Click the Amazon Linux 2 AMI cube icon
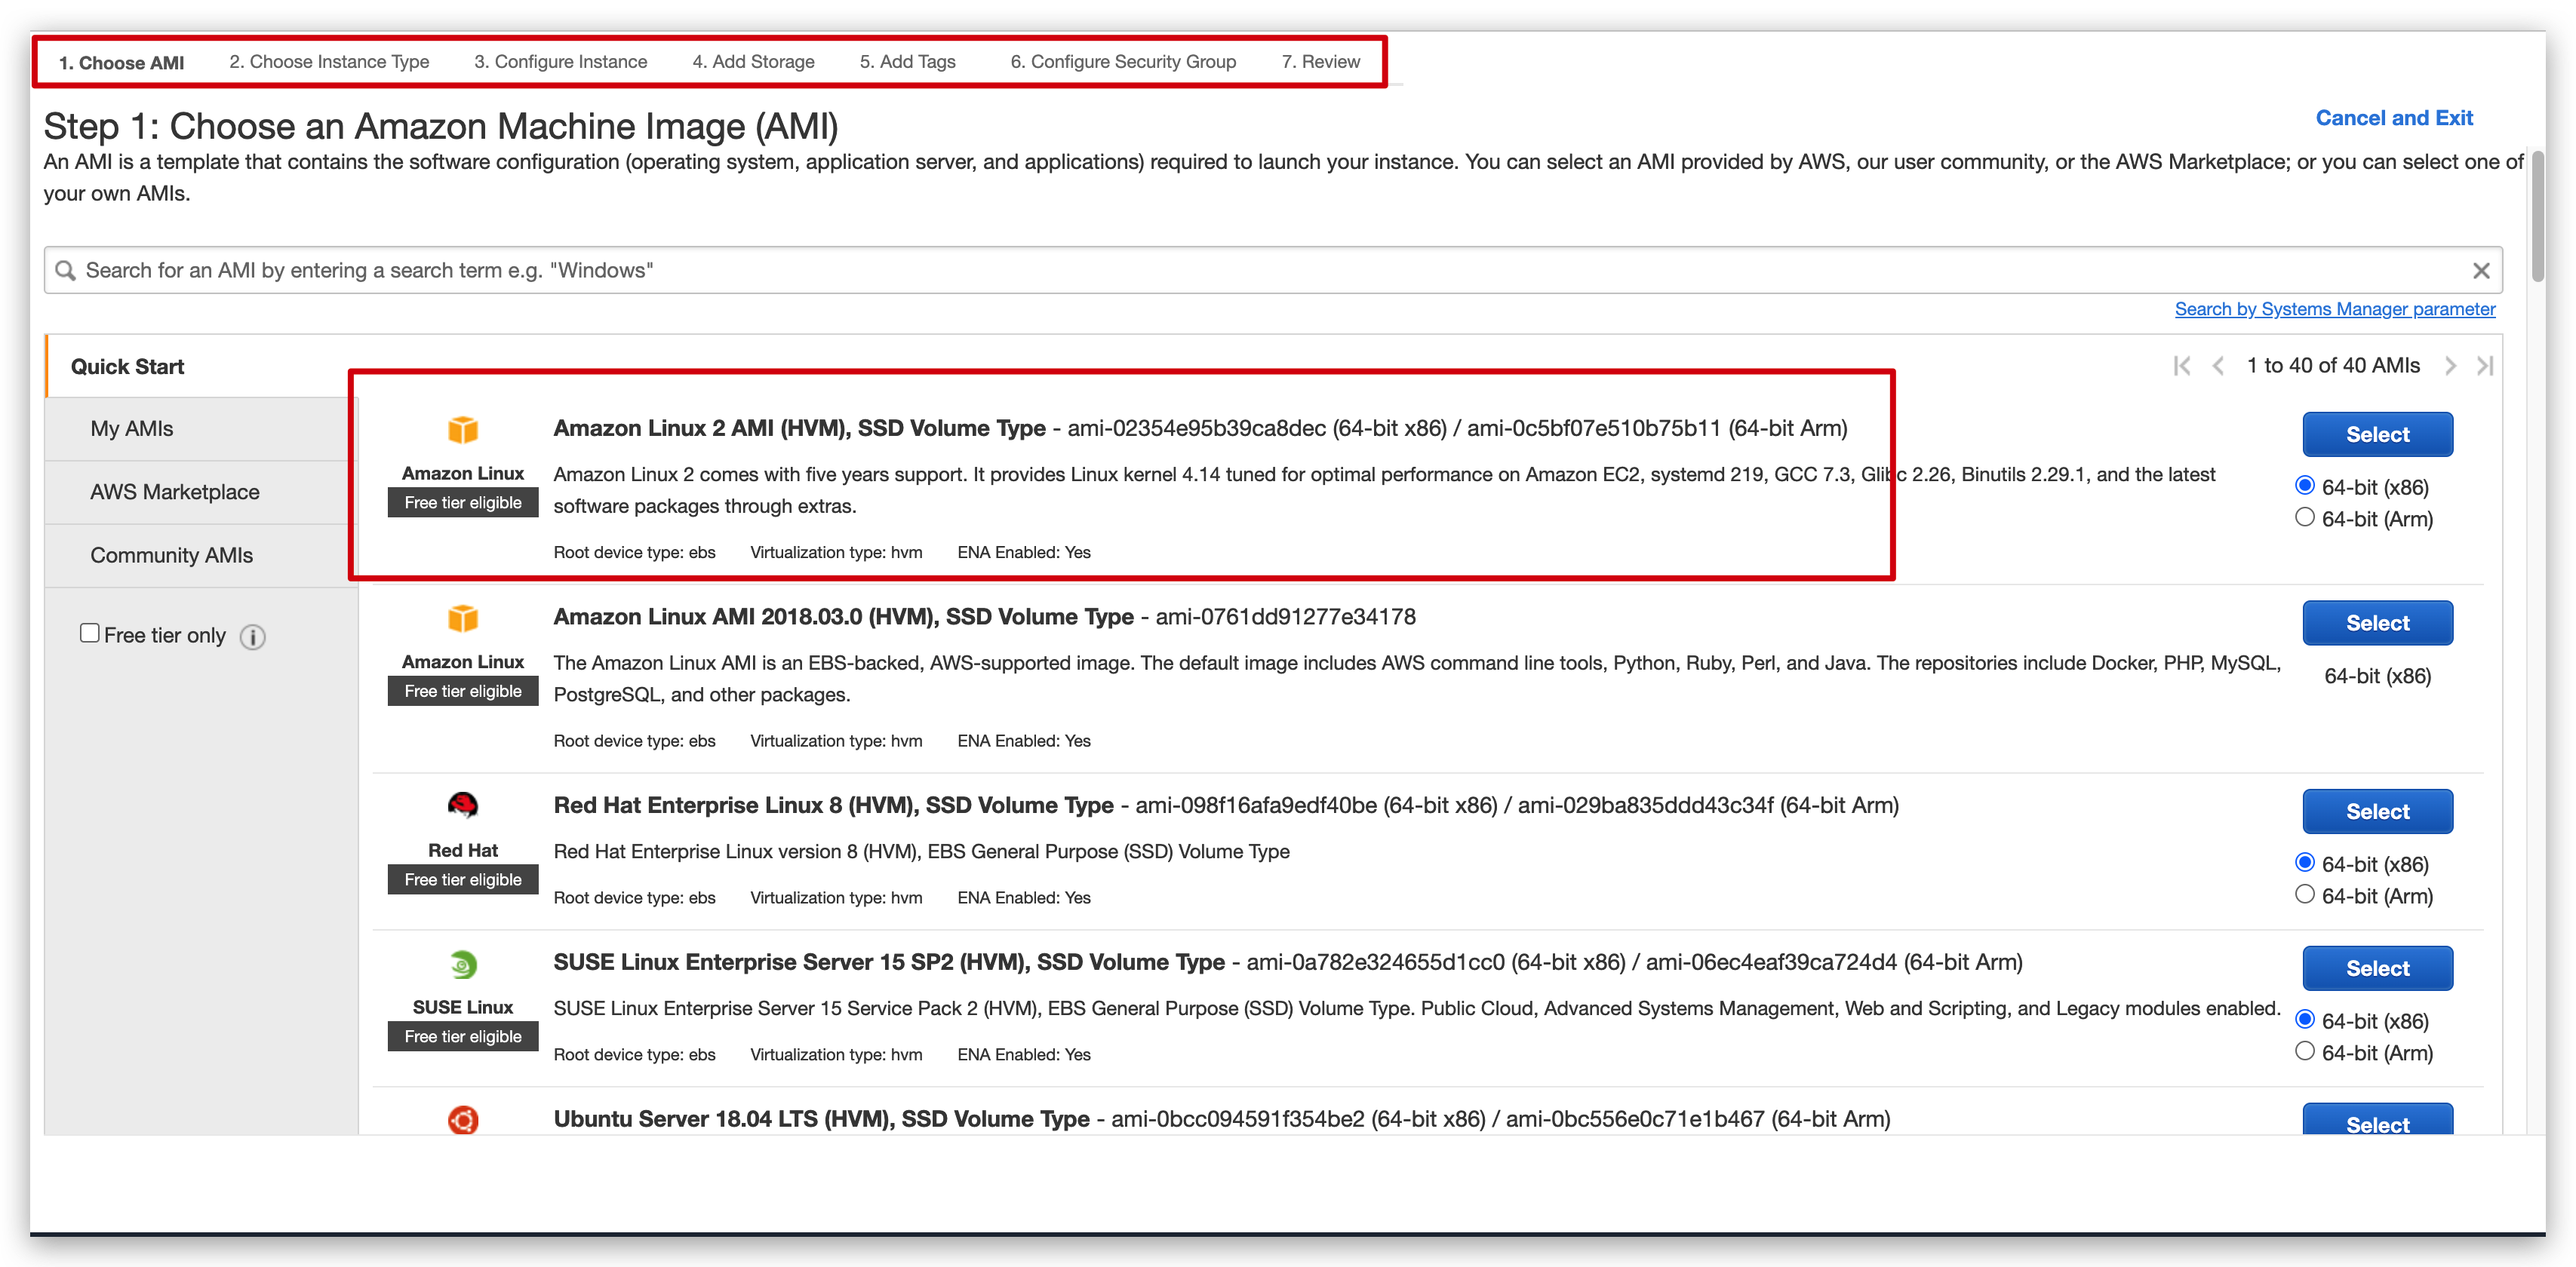The height and width of the screenshot is (1267, 2576). 463,430
